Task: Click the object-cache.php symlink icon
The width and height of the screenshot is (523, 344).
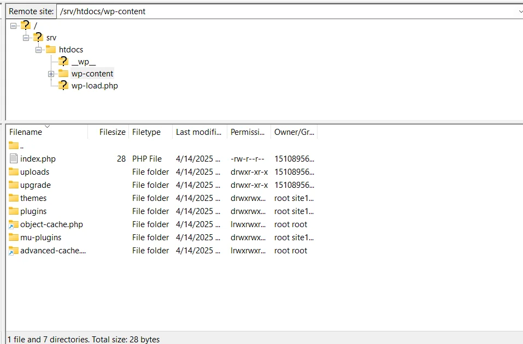Action: (x=14, y=224)
